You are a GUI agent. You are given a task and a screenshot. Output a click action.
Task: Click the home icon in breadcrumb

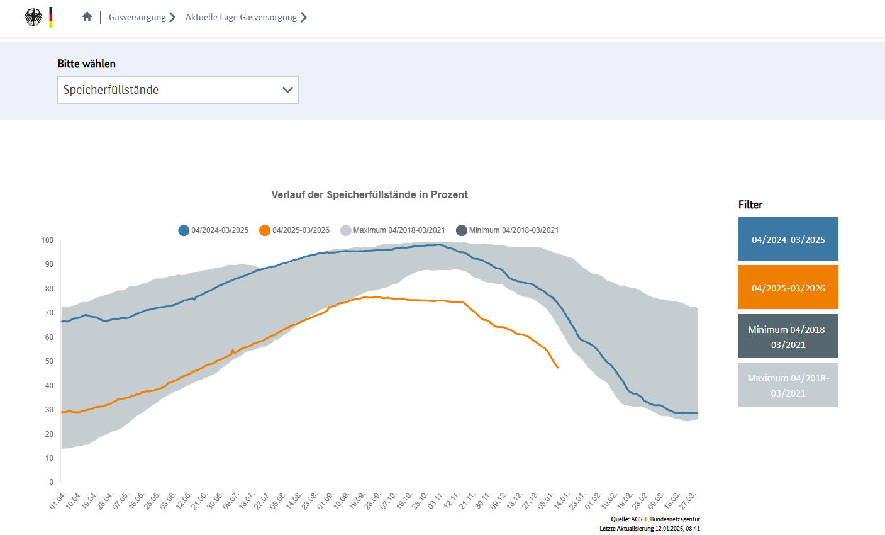[x=87, y=17]
